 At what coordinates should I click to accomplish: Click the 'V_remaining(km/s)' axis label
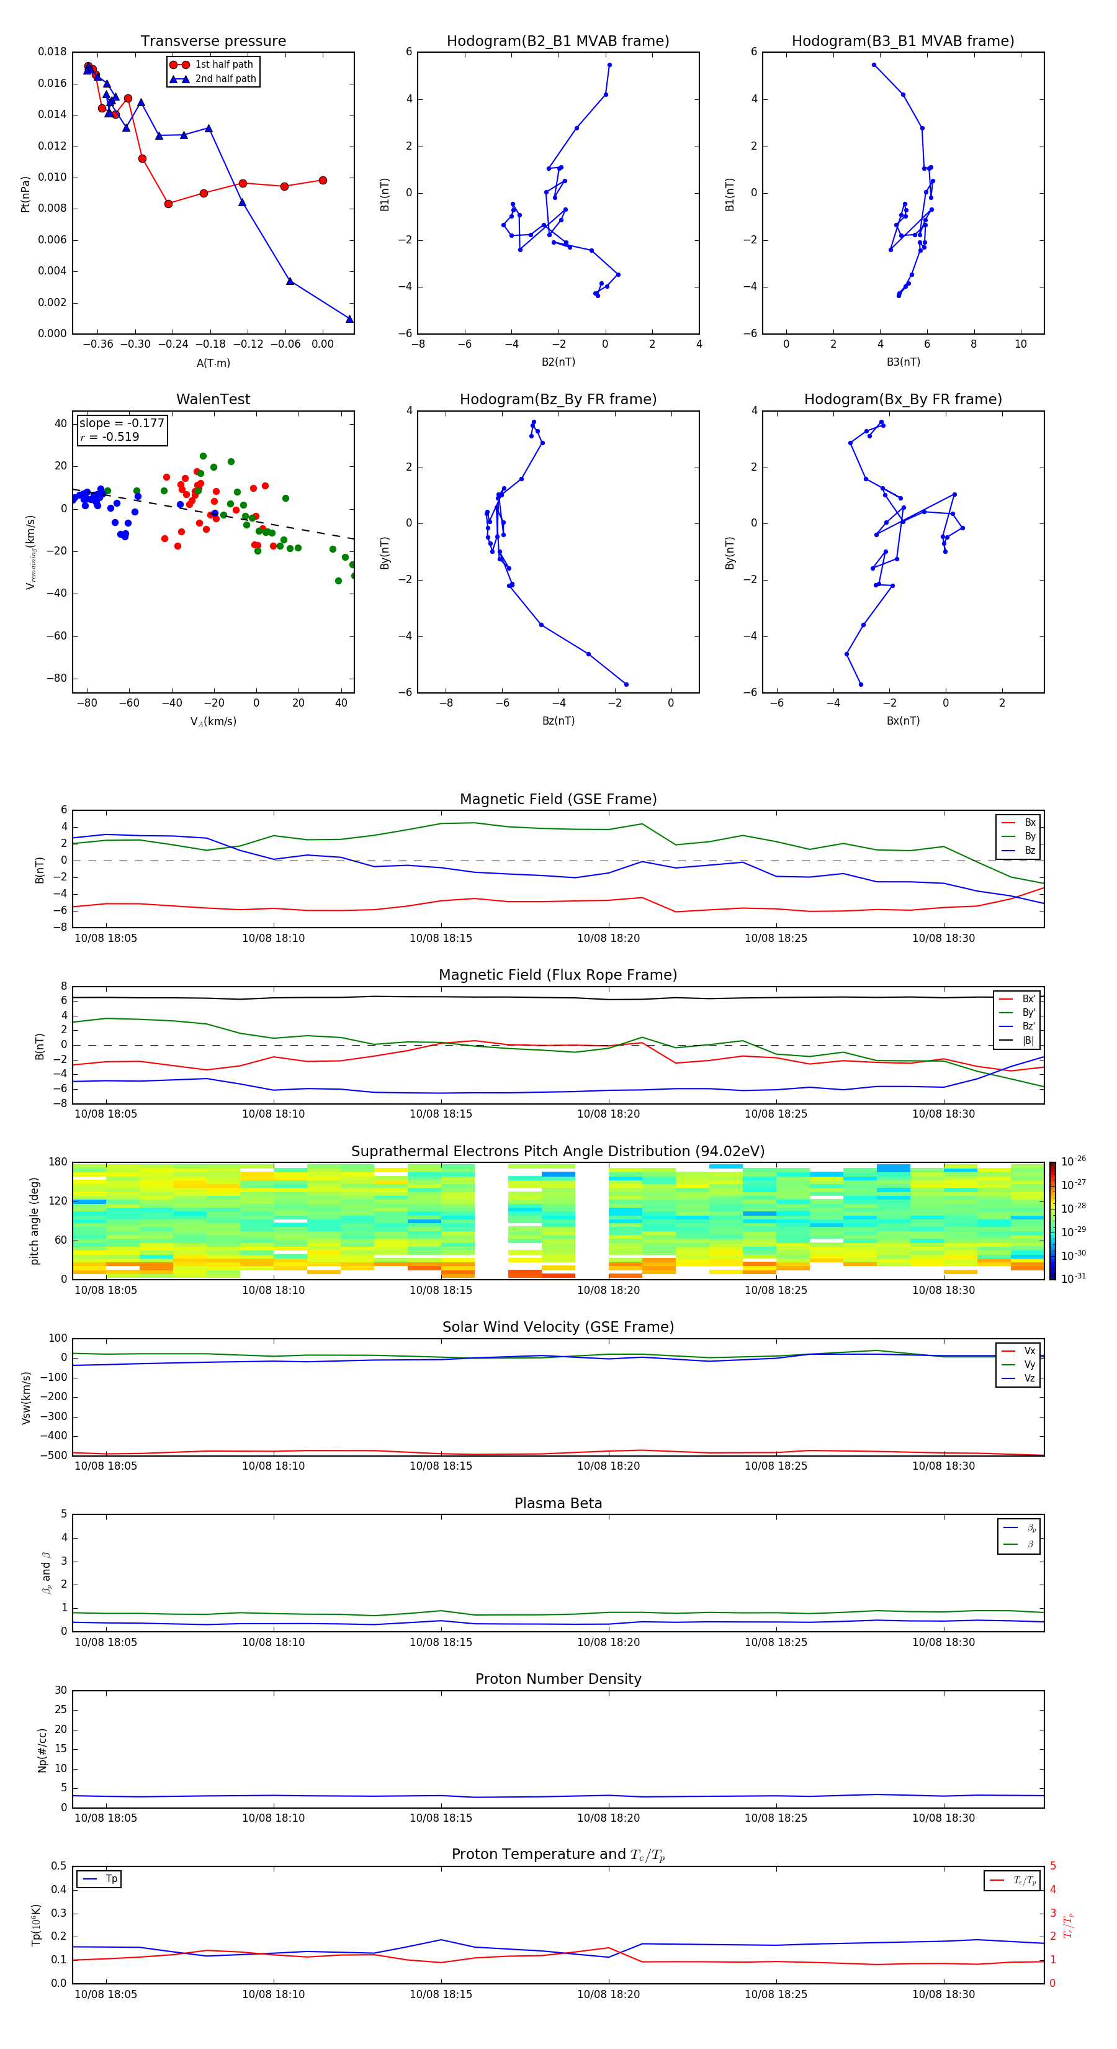(x=30, y=552)
